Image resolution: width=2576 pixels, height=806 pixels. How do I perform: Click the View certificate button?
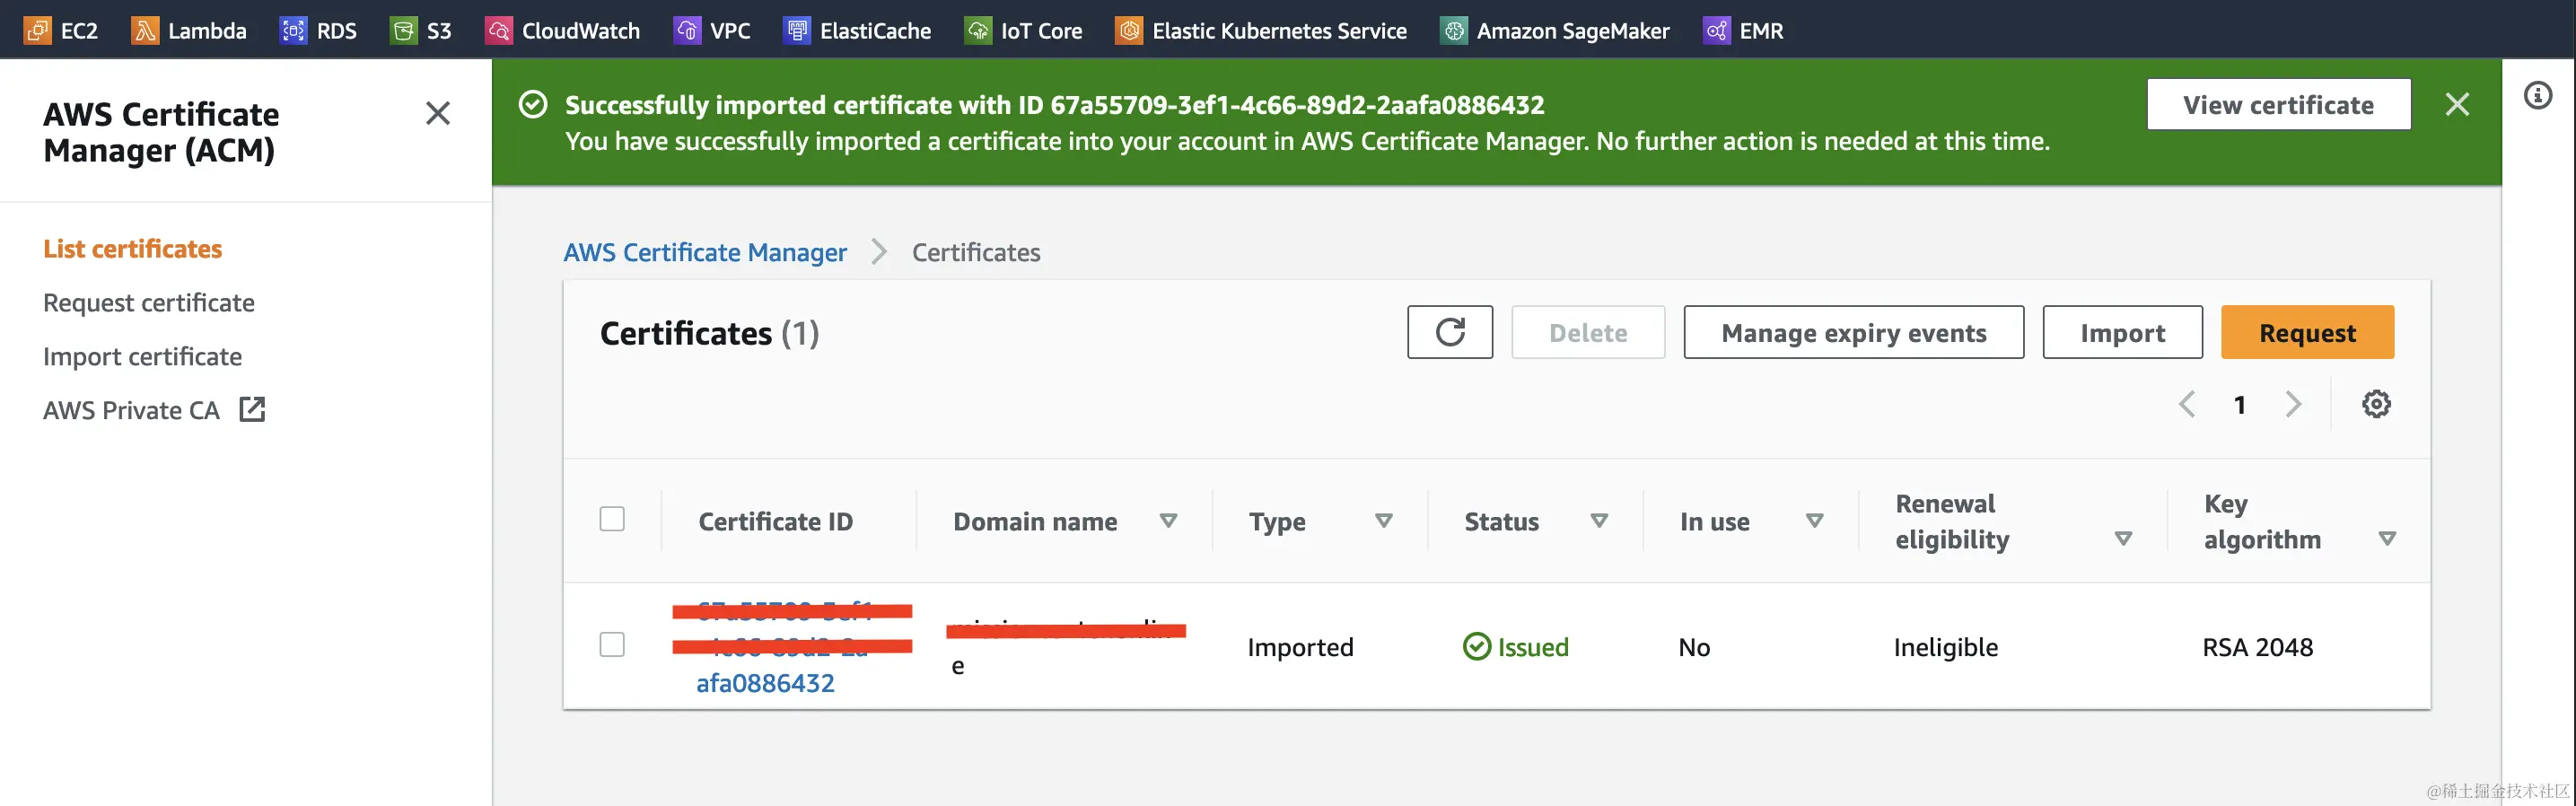[x=2277, y=104]
